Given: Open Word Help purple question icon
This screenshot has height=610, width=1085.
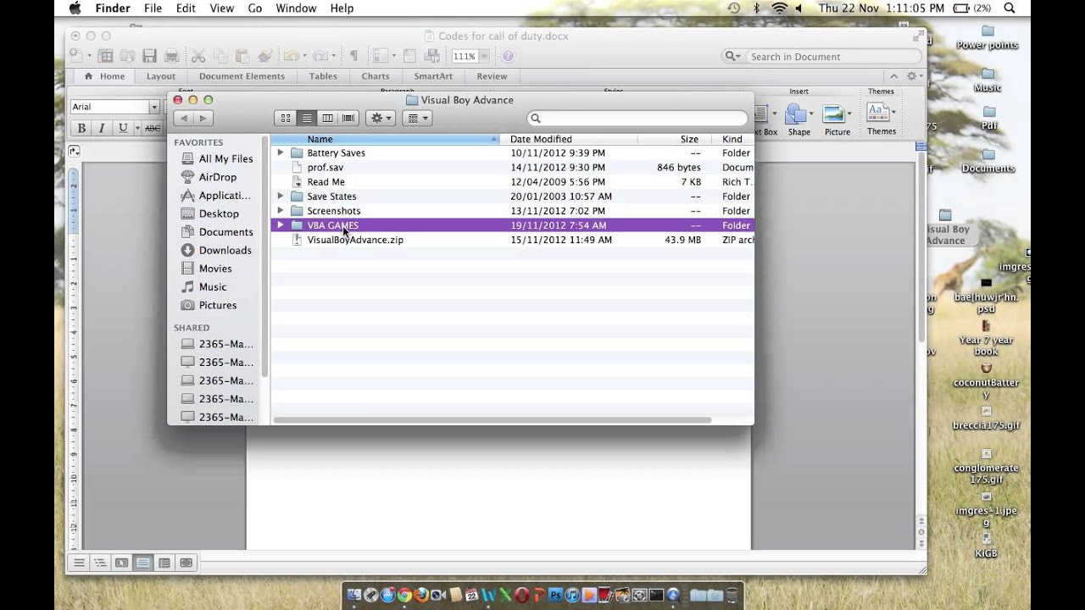Looking at the screenshot, I should click(x=508, y=57).
